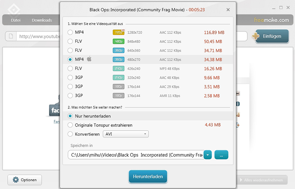This screenshot has height=189, width=295.
Task: Open the AVI format dropdown
Action: click(126, 134)
